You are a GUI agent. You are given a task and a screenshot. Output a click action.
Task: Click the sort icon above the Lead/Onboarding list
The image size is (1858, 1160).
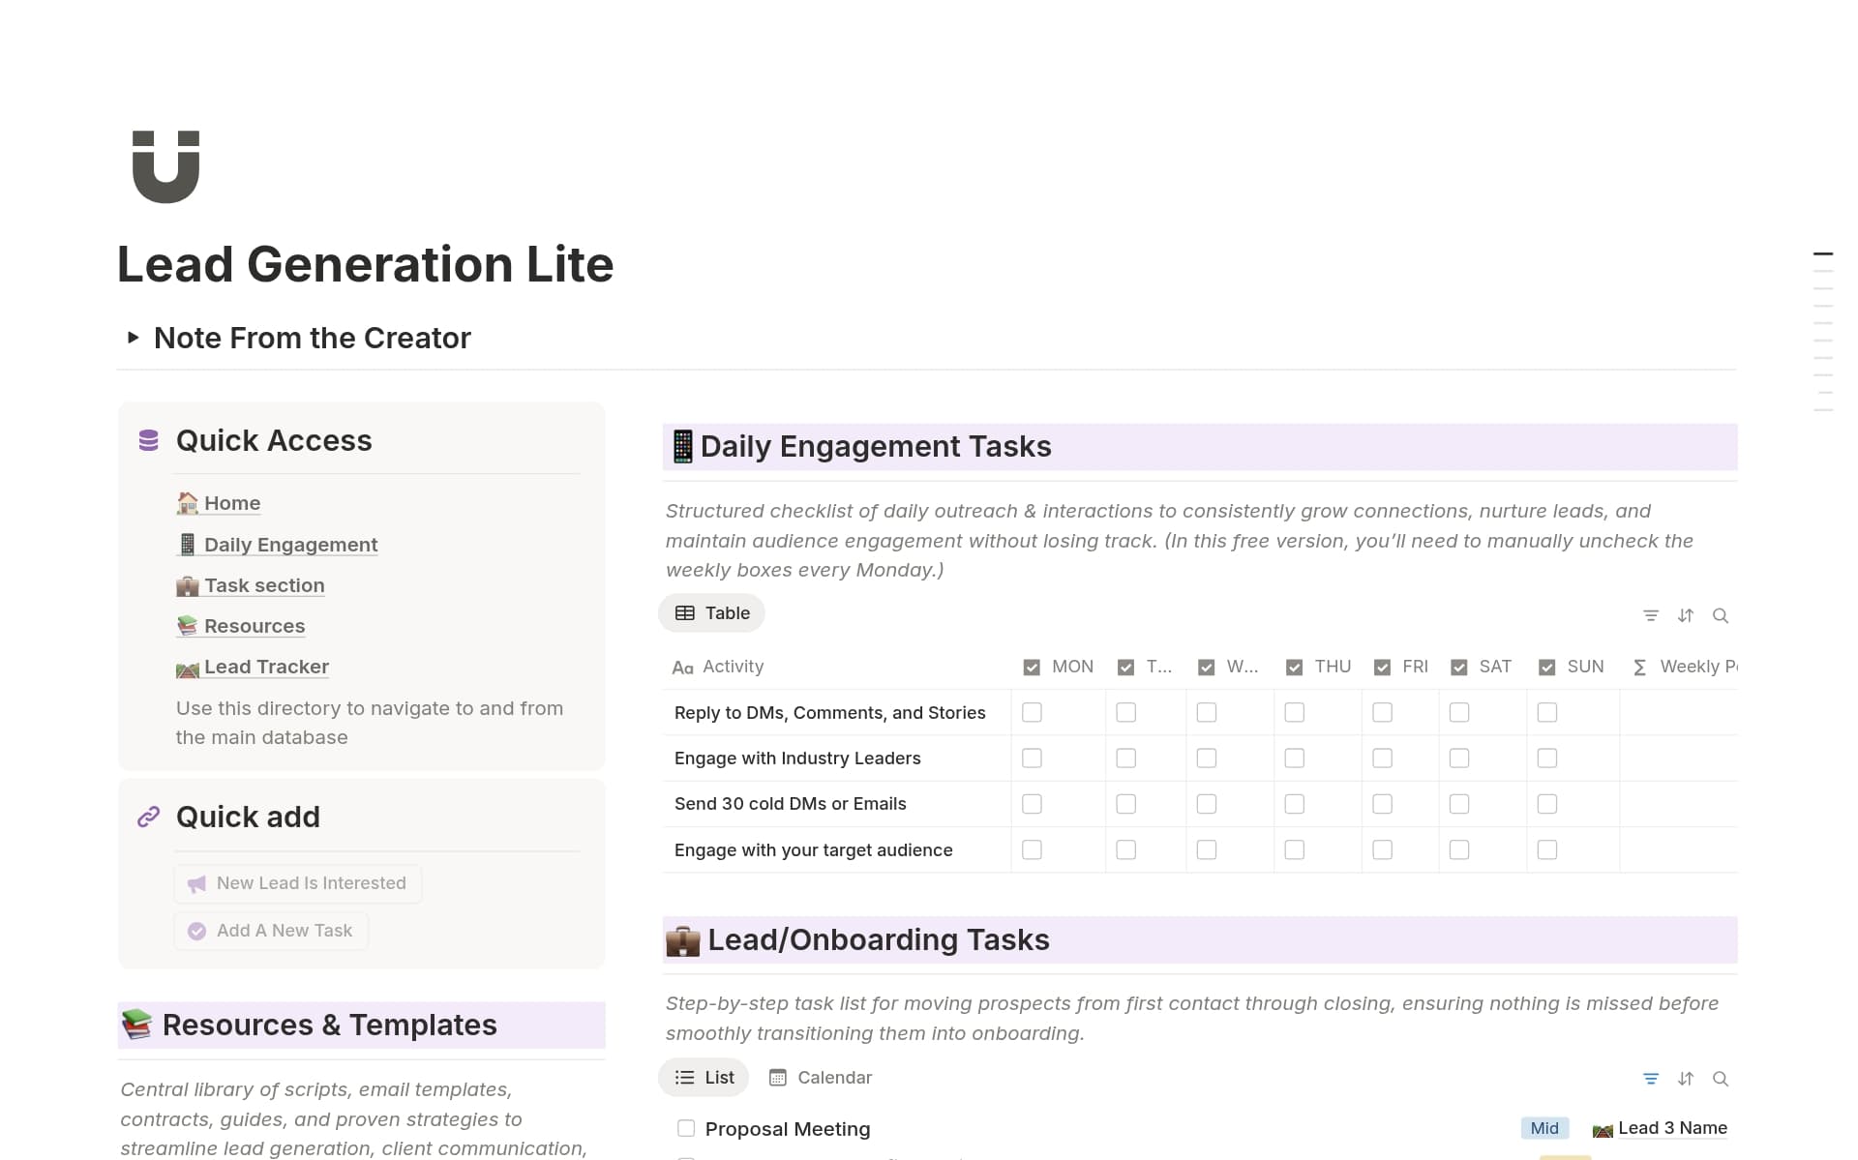(1687, 1078)
